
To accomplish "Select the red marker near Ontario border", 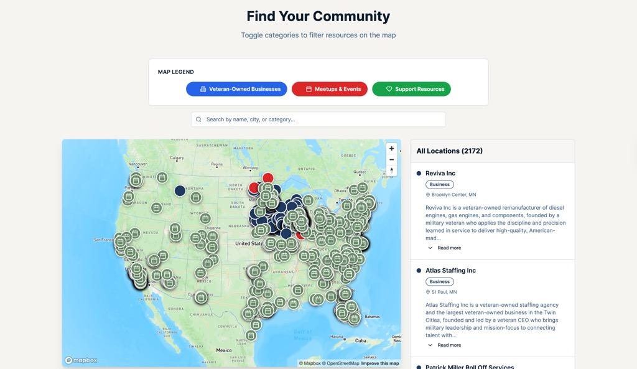I will click(x=267, y=178).
